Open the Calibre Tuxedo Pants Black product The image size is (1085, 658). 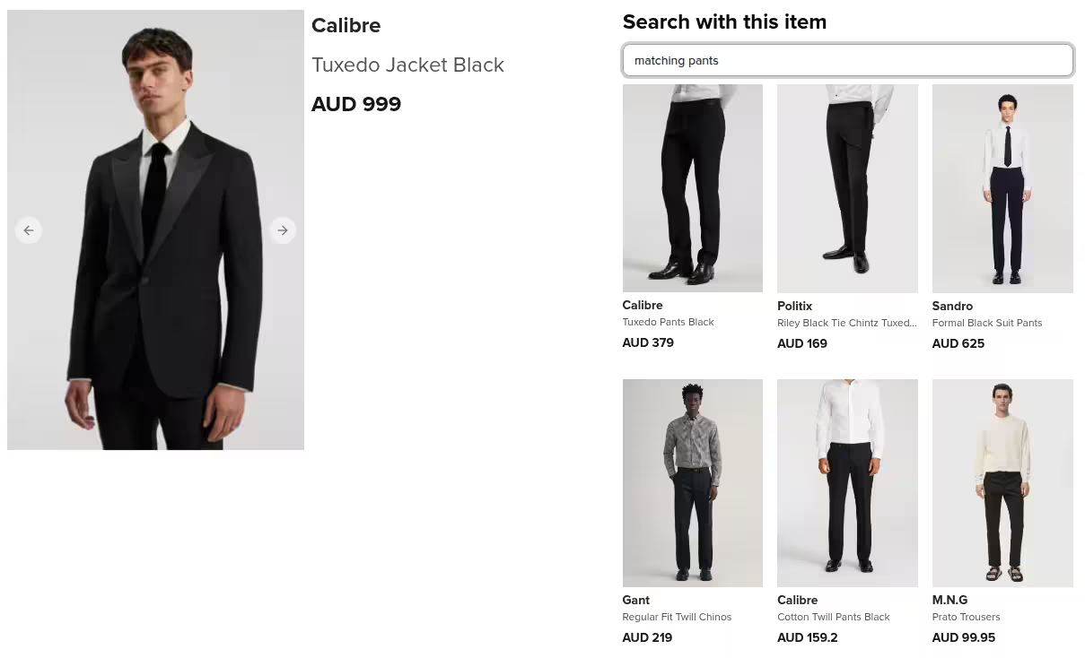coord(692,187)
